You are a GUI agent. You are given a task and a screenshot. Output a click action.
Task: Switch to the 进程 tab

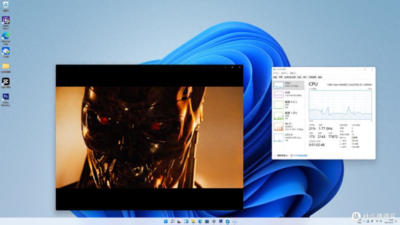[275, 77]
